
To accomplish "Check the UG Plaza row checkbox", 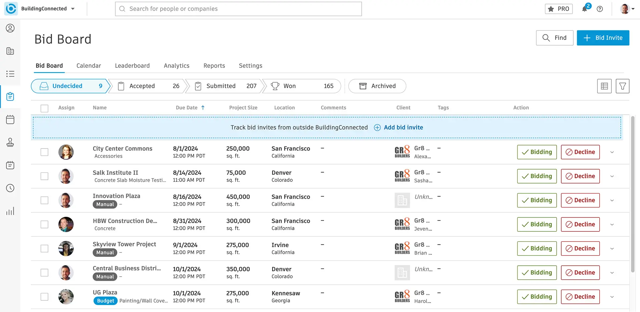I will [x=44, y=297].
